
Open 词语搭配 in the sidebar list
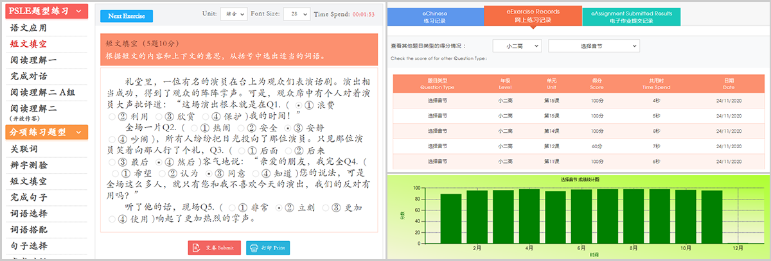click(x=29, y=230)
